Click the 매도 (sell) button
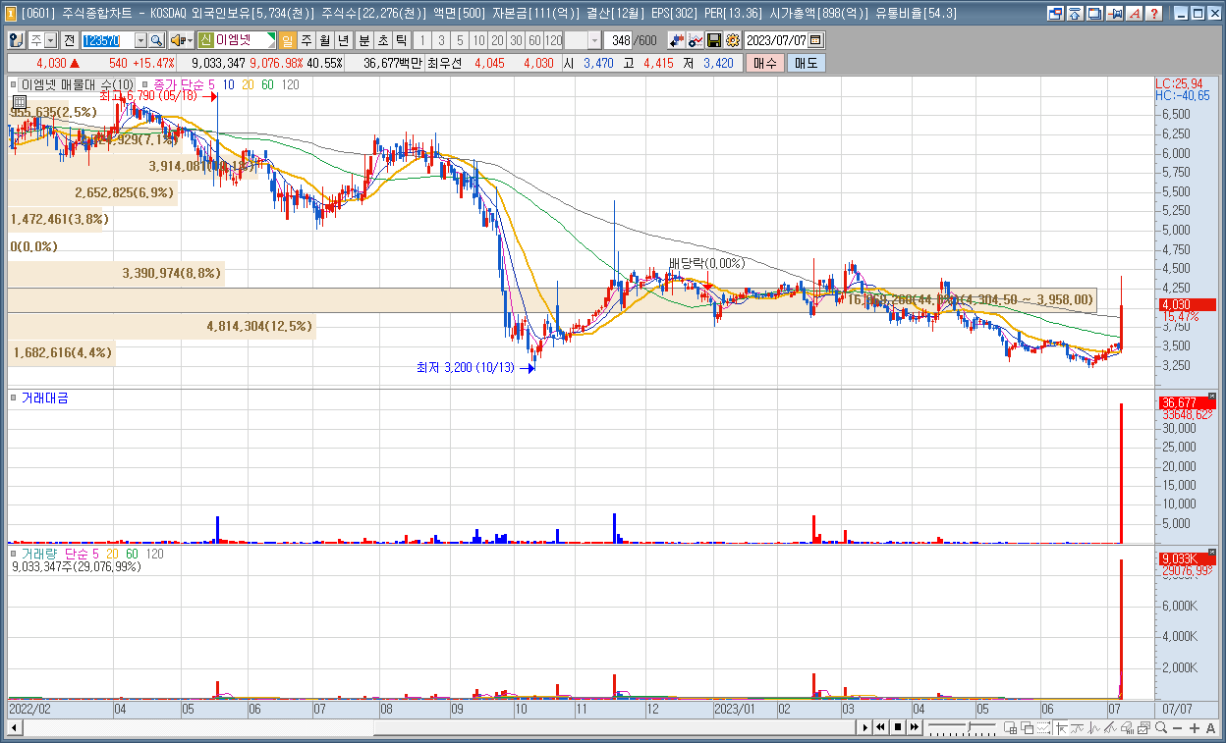The image size is (1226, 743). (x=807, y=63)
